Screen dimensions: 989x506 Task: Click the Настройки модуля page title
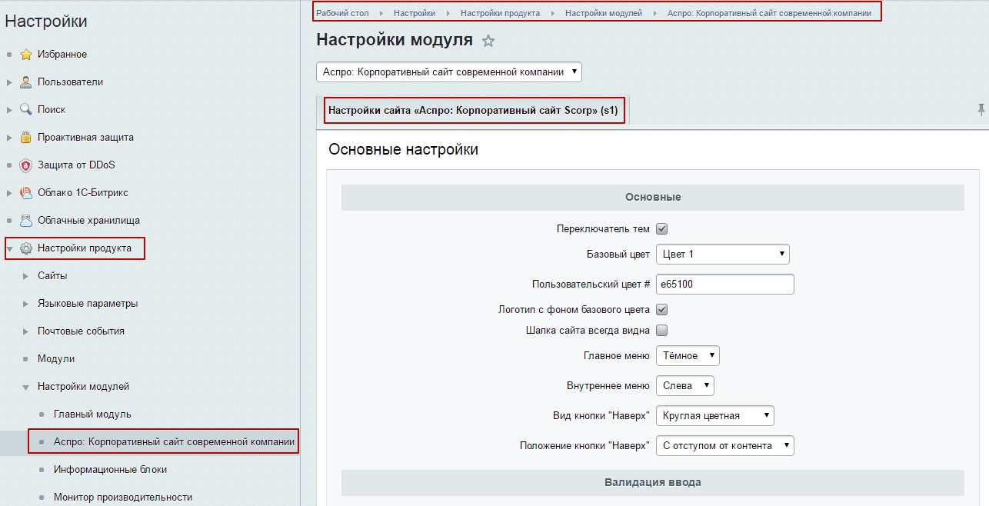click(x=395, y=40)
